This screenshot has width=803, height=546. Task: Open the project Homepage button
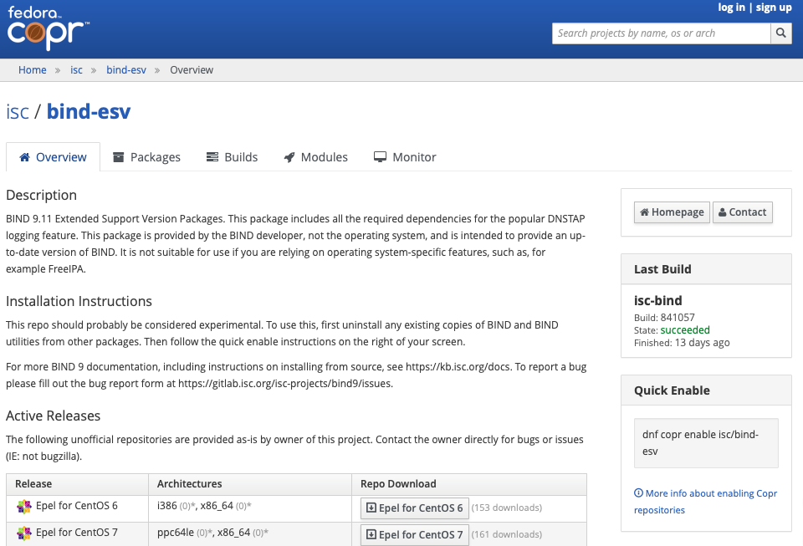pyautogui.click(x=672, y=212)
